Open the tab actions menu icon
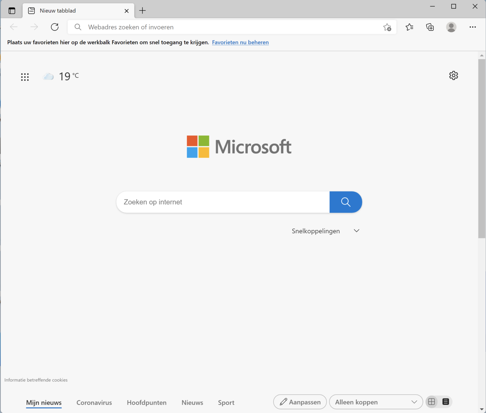Viewport: 486px width, 413px height. click(12, 11)
